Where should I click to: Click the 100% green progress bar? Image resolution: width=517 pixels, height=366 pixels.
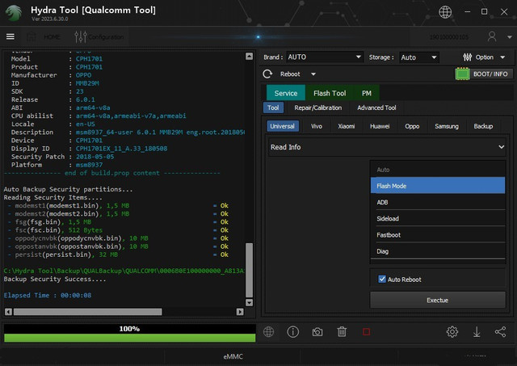[129, 338]
